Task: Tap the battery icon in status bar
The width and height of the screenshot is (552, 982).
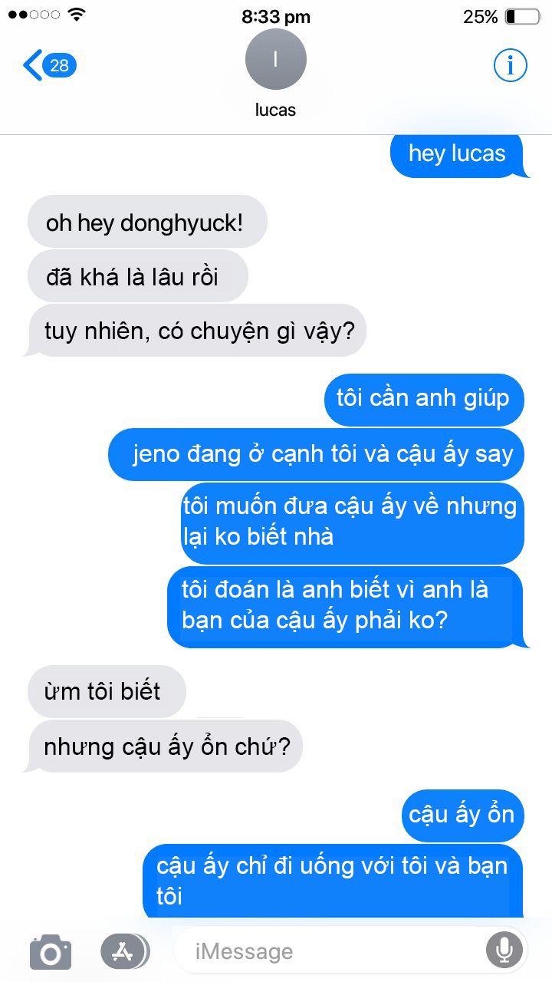Action: (523, 16)
